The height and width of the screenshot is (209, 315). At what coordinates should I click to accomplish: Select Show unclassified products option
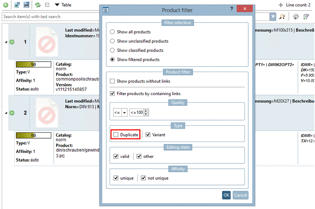click(x=112, y=41)
